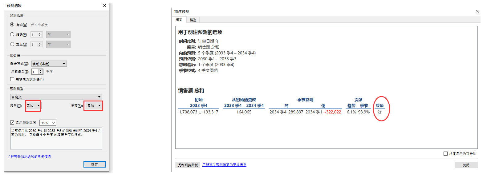Open the 了解有关预测摘要的更多信息 link

pos(224,165)
